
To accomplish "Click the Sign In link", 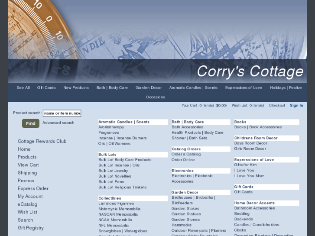I will (296, 106).
